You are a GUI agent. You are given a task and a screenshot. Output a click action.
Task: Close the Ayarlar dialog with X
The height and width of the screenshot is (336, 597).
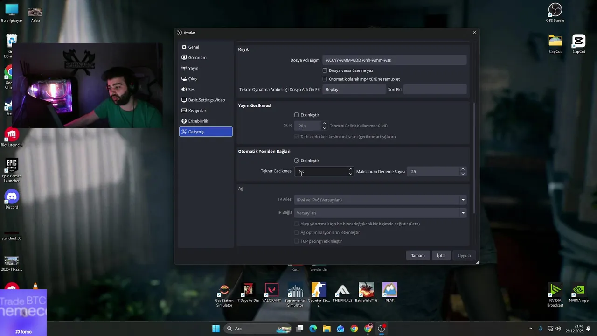tap(475, 33)
